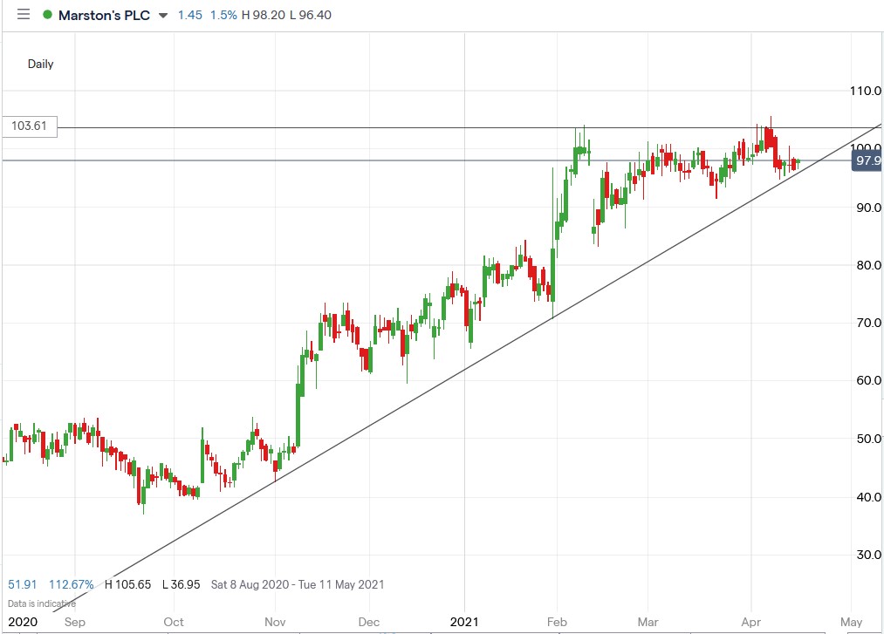884x634 pixels.
Task: Select the Marston's PLC instrument name
Action: point(105,15)
